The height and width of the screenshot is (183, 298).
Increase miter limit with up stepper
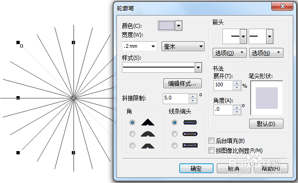[x=193, y=96]
